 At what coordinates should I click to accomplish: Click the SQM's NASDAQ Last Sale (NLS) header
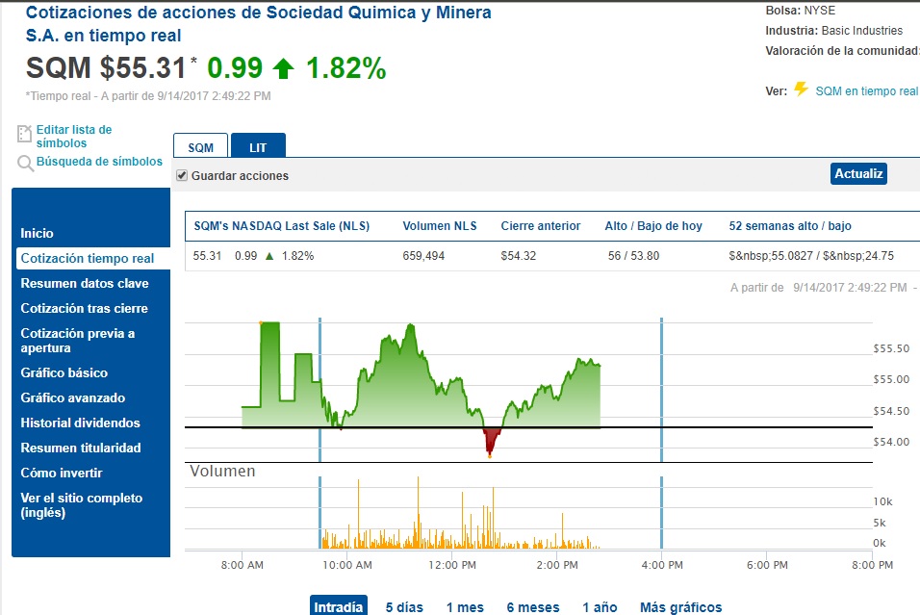[282, 226]
